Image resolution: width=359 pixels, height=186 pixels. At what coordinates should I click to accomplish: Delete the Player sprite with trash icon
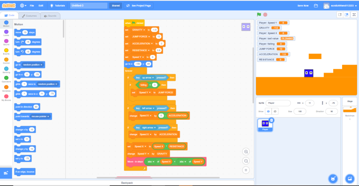[x=271, y=120]
